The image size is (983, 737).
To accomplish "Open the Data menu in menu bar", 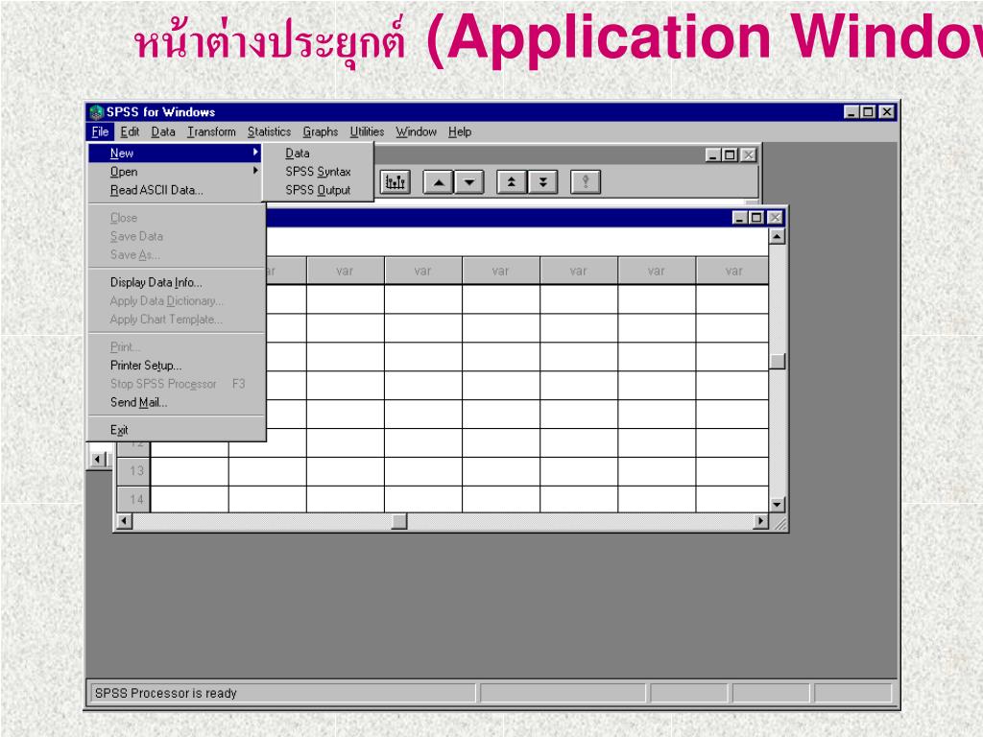I will (163, 131).
